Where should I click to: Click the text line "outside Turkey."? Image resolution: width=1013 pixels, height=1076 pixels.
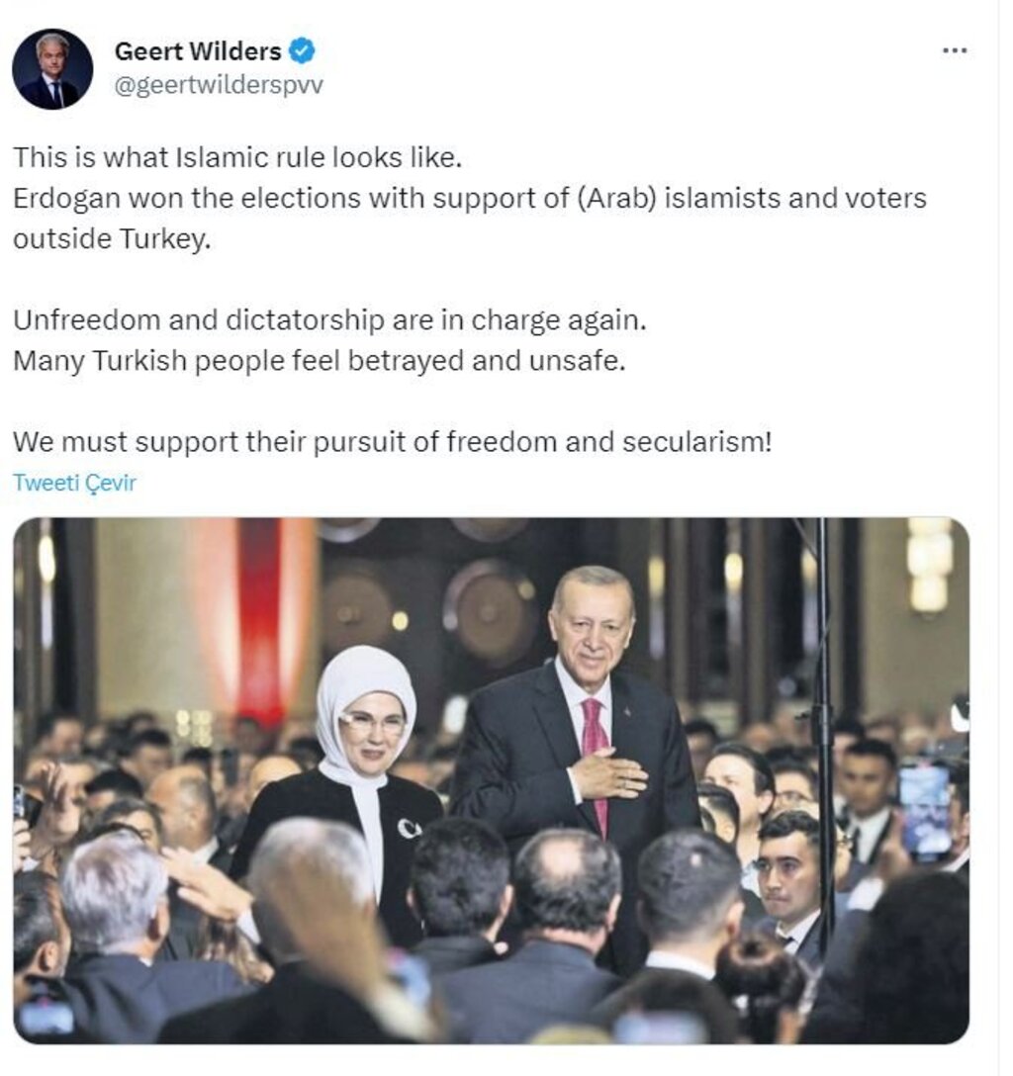[x=112, y=238]
